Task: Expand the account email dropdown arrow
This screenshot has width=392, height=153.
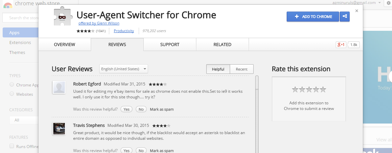Action: point(379,3)
